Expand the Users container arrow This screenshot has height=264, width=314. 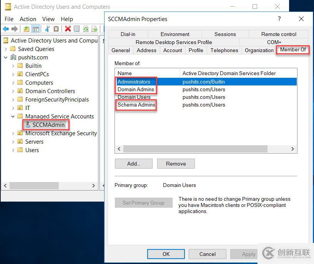[13, 150]
